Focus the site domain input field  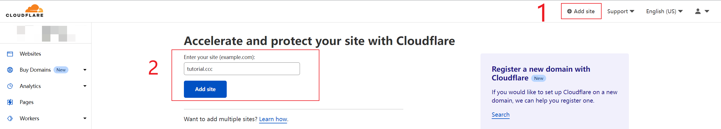[242, 69]
